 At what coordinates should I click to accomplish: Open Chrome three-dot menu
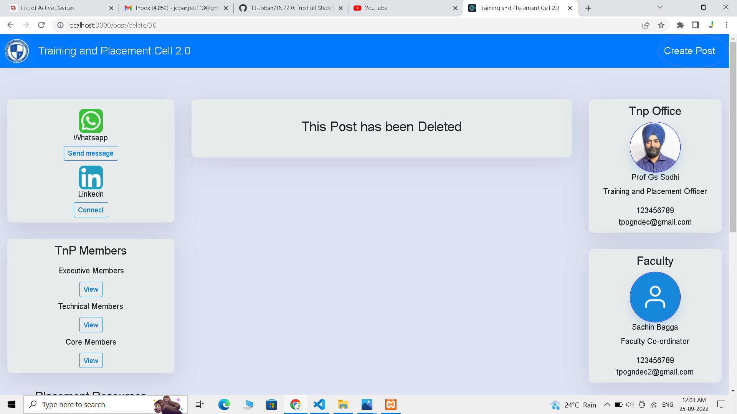point(726,25)
